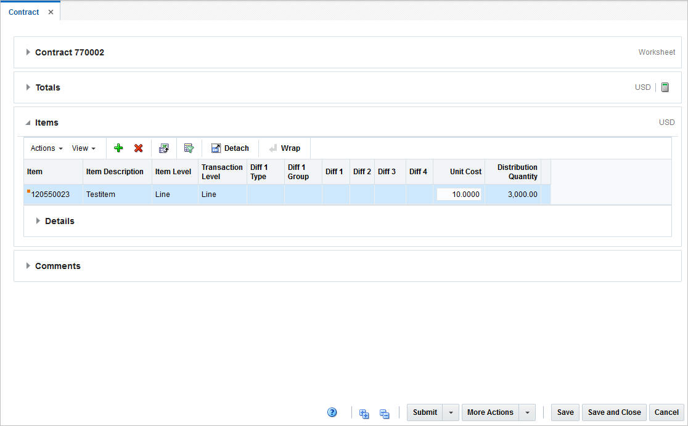Click the Item Level column header
Image resolution: width=688 pixels, height=426 pixels.
(x=175, y=172)
